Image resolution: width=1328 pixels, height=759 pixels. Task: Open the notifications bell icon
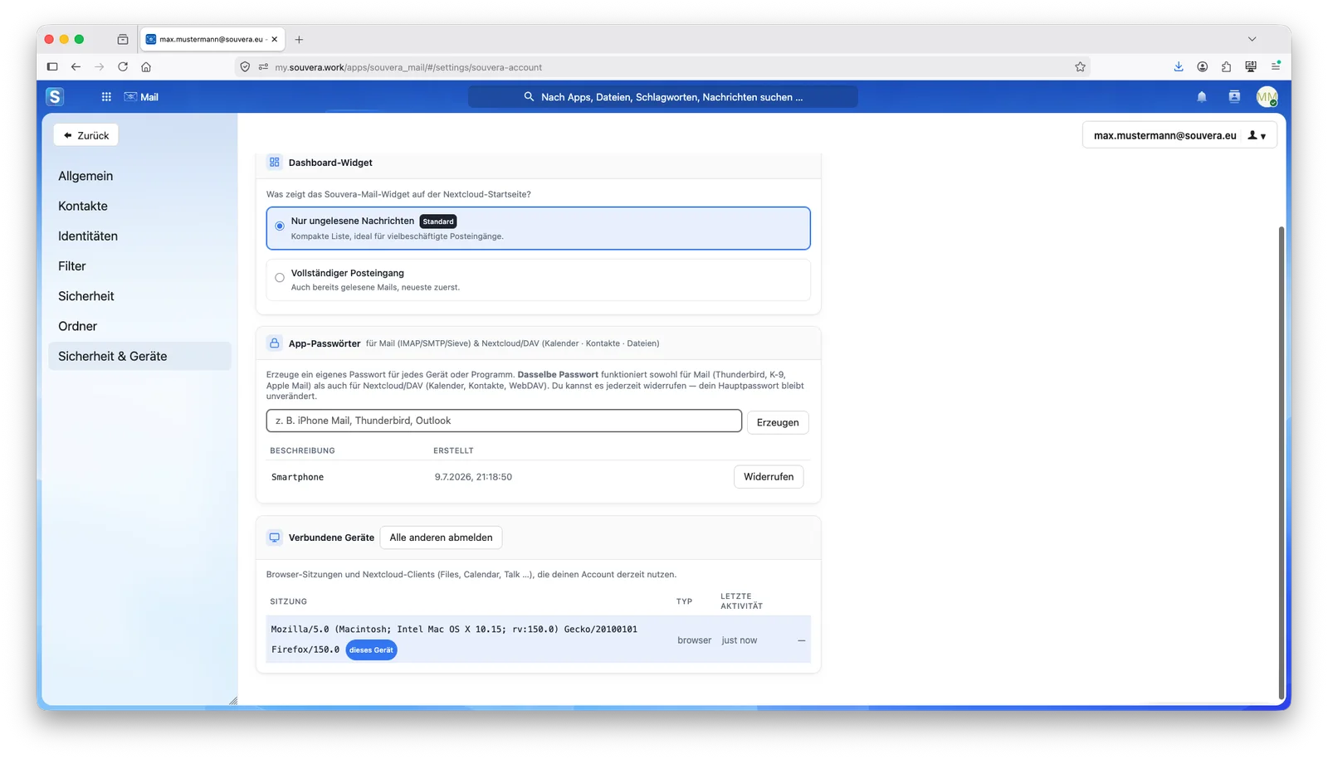pos(1201,97)
